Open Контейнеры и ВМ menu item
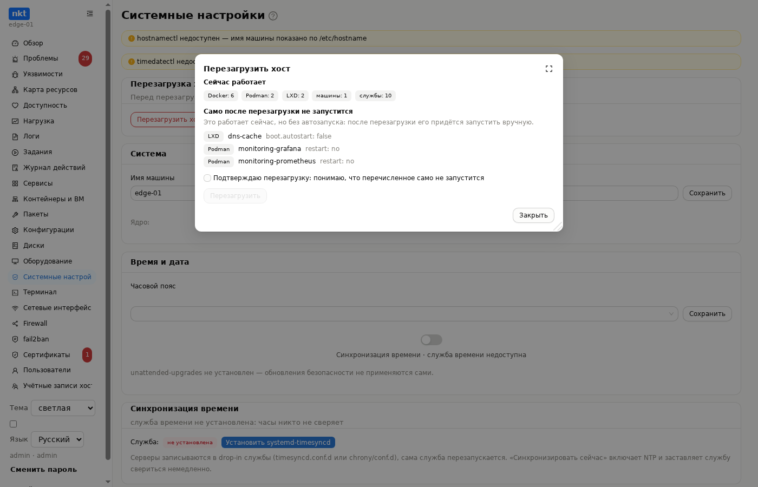Viewport: 758px width, 487px height. click(53, 199)
